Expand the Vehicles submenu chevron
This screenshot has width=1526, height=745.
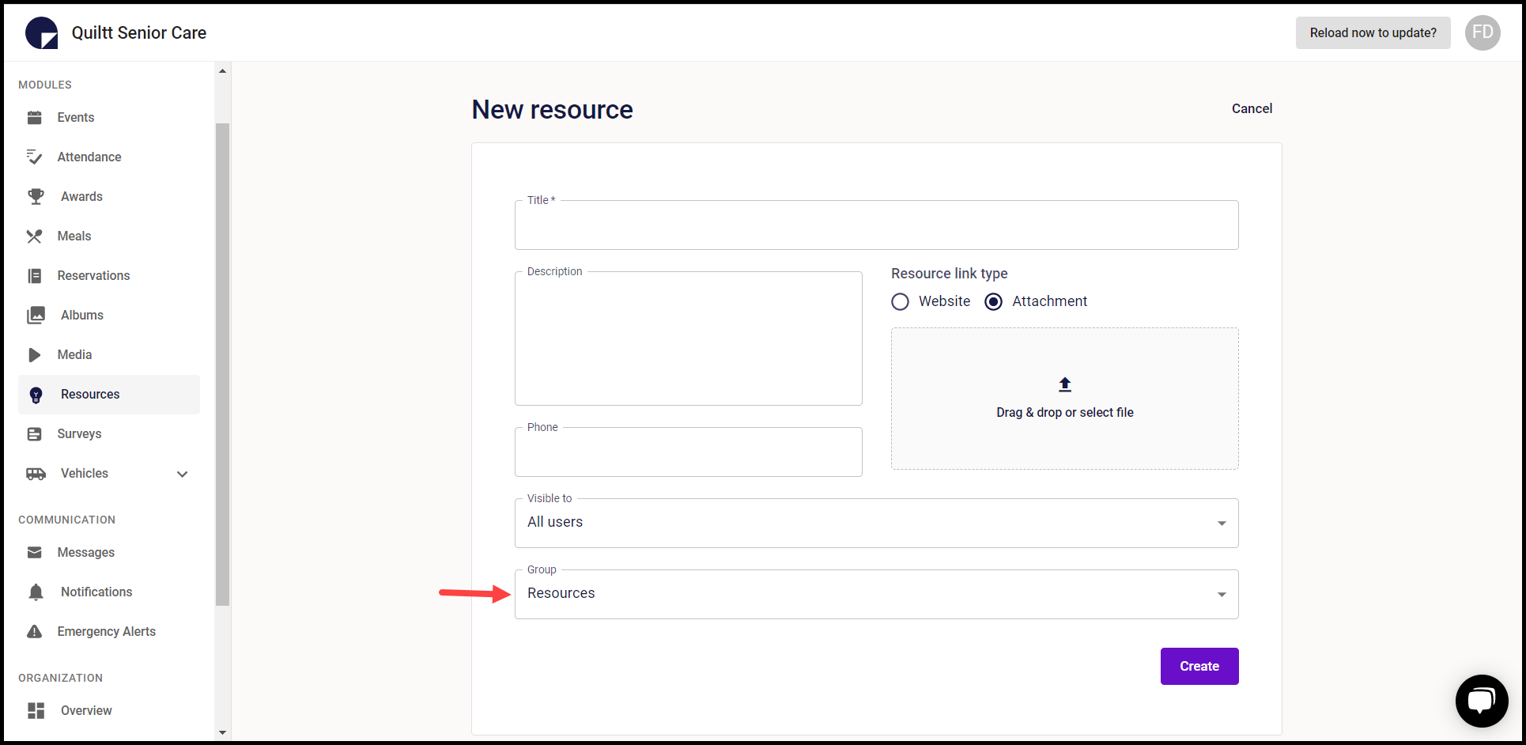[x=183, y=475]
